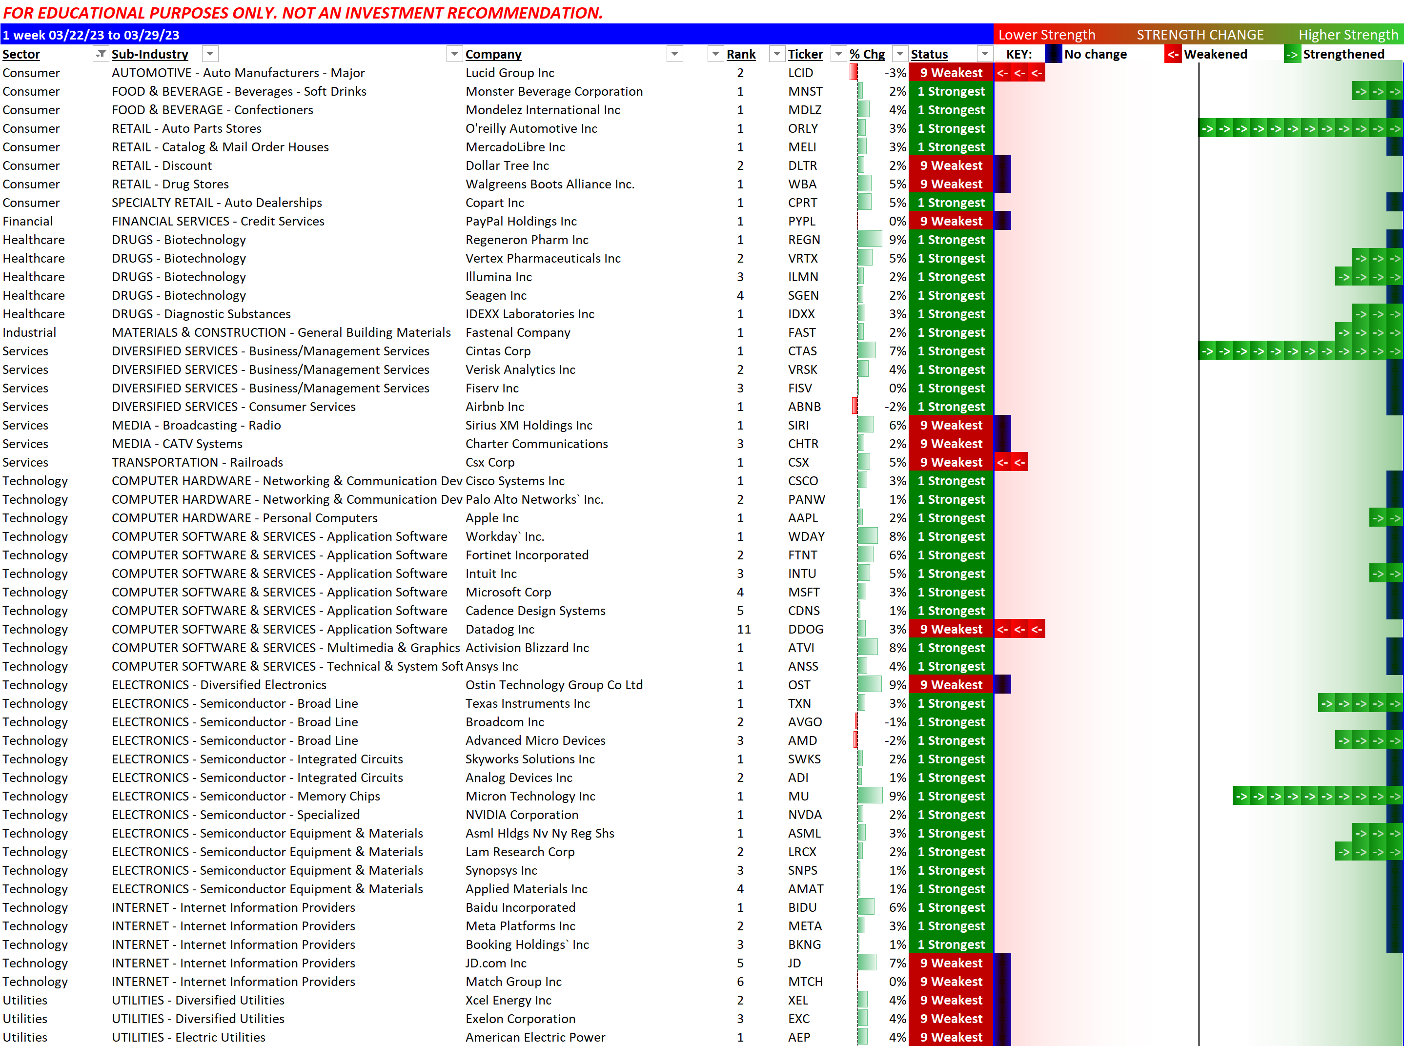
Task: Select Lucid Group's 9 Weakest status cell
Action: point(951,73)
